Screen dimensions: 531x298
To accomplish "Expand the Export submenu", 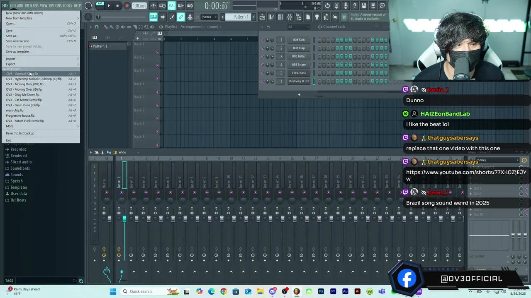I will [x=41, y=64].
